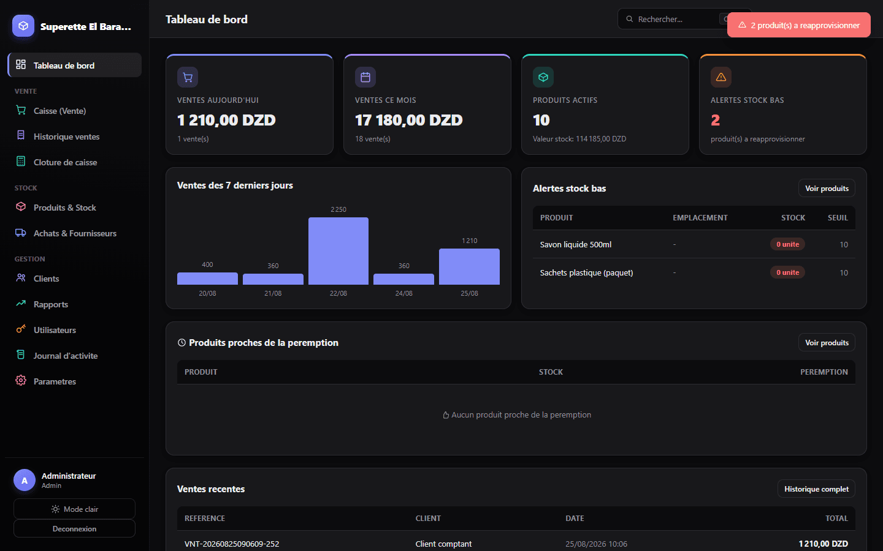Click Voir produits in the peremption panel
The image size is (883, 551).
[827, 343]
